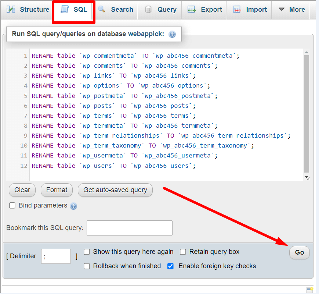The image size is (319, 294).
Task: Click the Delimiter input field
Action: click(56, 256)
